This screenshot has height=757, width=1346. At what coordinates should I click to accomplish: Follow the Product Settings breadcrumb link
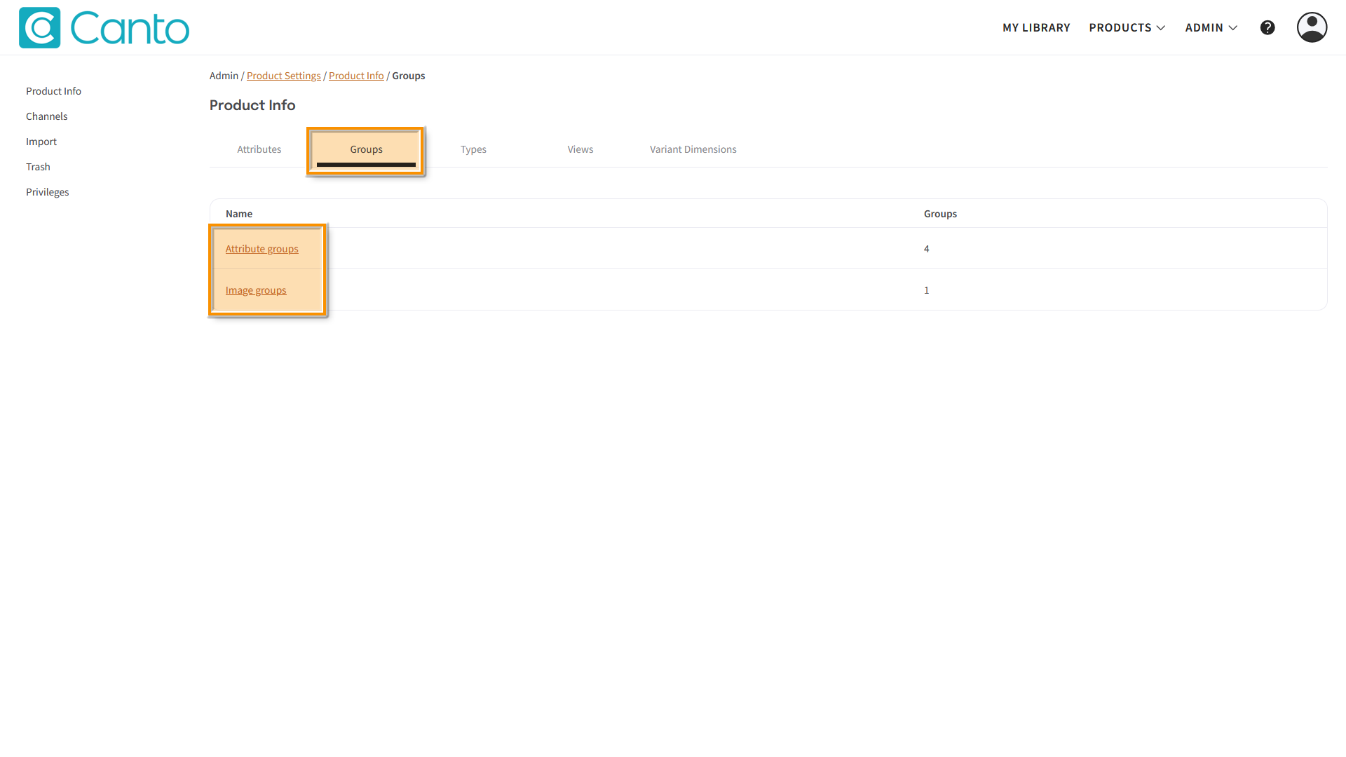[x=283, y=76]
